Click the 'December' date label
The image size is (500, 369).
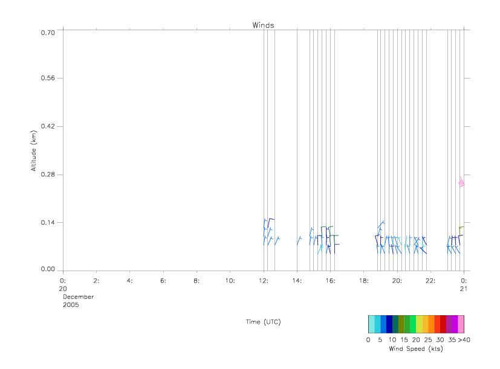pos(78,297)
